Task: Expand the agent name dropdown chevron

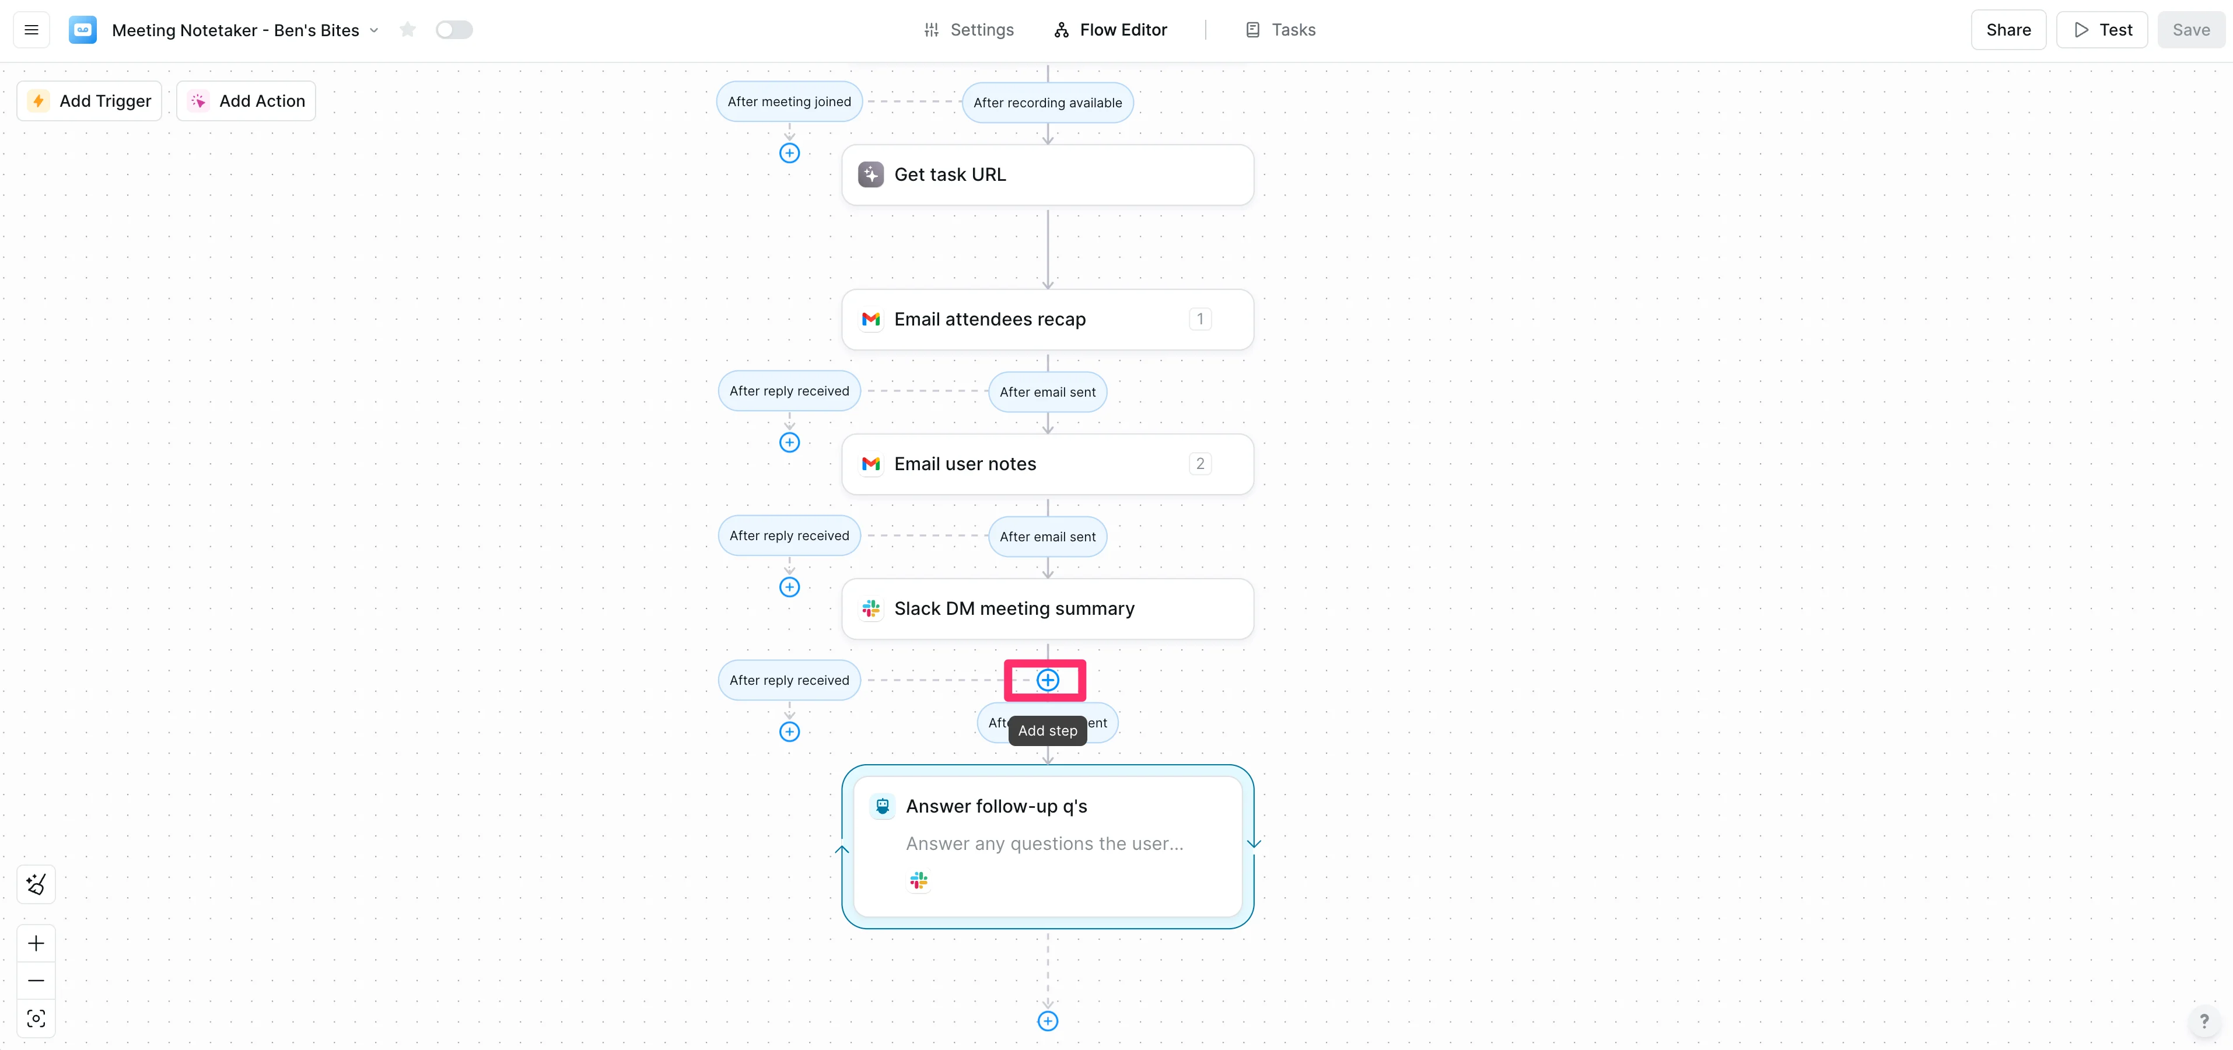Action: (x=374, y=30)
